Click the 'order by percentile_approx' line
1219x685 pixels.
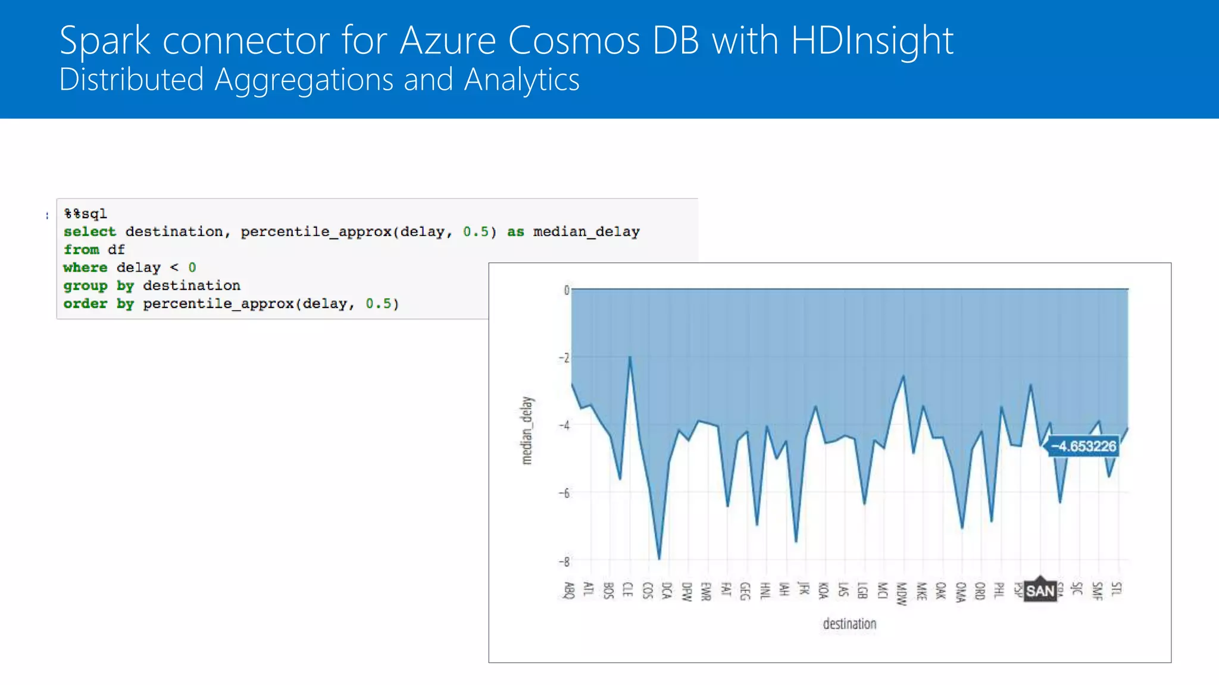231,304
